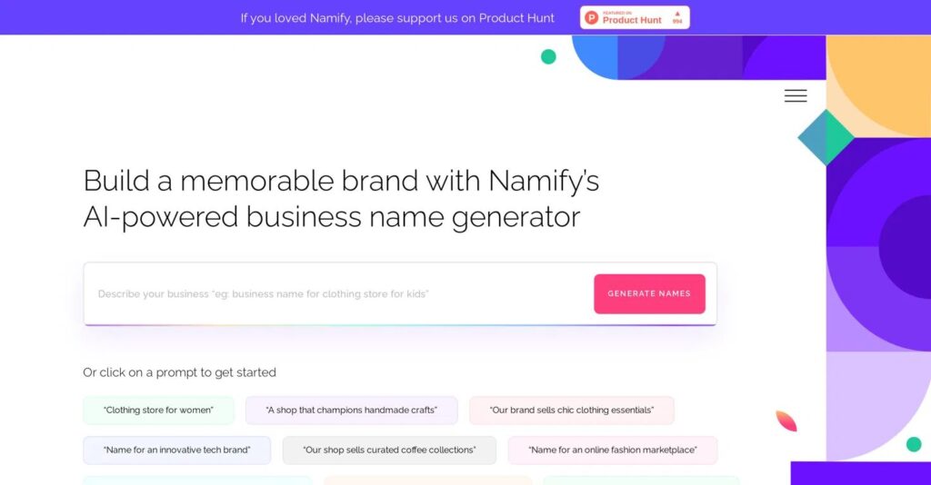
Task: Click the Generate Names button
Action: 649,293
